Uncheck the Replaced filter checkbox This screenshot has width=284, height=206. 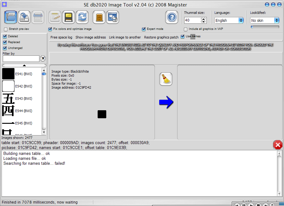[x=5, y=42]
